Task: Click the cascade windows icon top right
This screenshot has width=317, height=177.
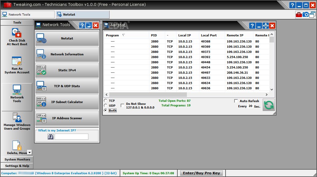Action: (x=312, y=14)
